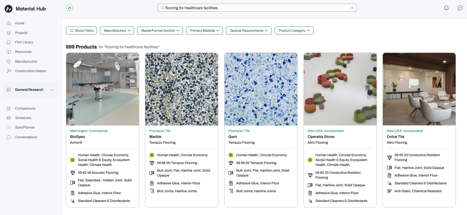Click the green circular assistant icon

tap(70, 8)
